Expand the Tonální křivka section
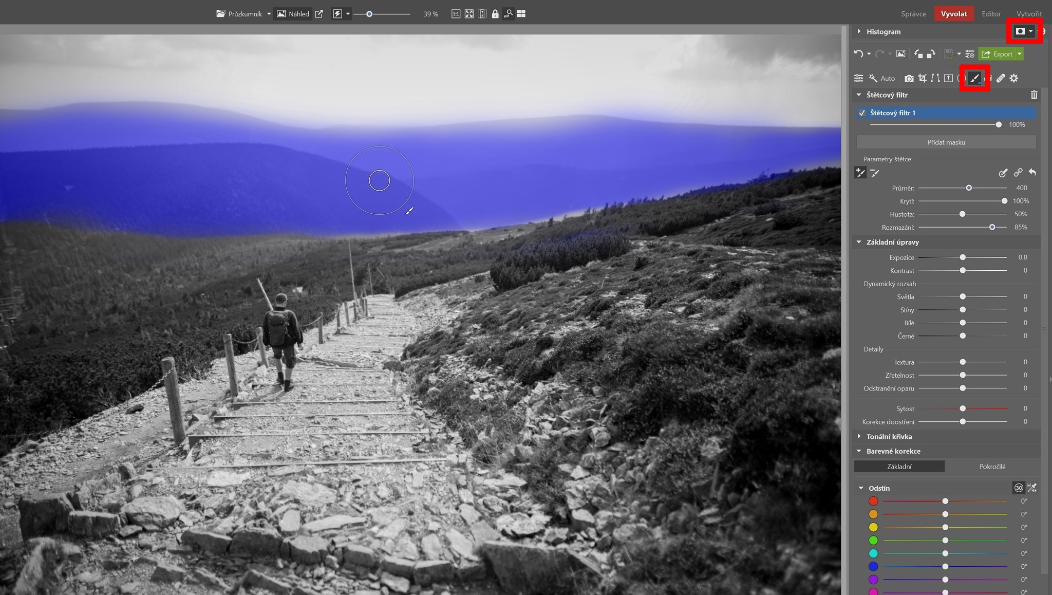 click(859, 436)
